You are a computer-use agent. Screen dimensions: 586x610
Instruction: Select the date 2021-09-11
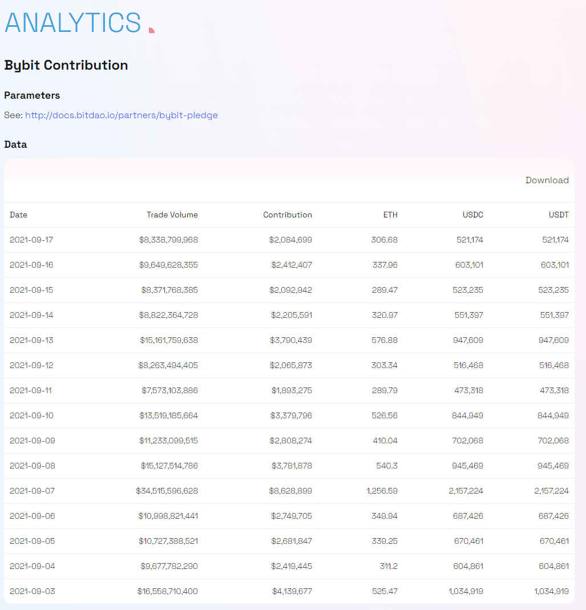coord(31,390)
